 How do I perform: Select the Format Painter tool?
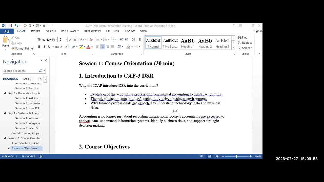click(22, 49)
